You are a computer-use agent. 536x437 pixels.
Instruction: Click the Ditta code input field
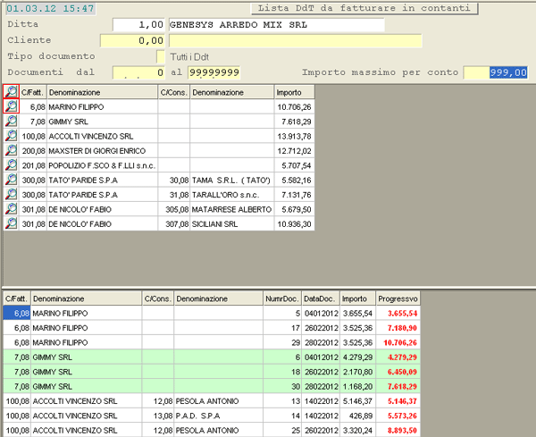pyautogui.click(x=132, y=24)
